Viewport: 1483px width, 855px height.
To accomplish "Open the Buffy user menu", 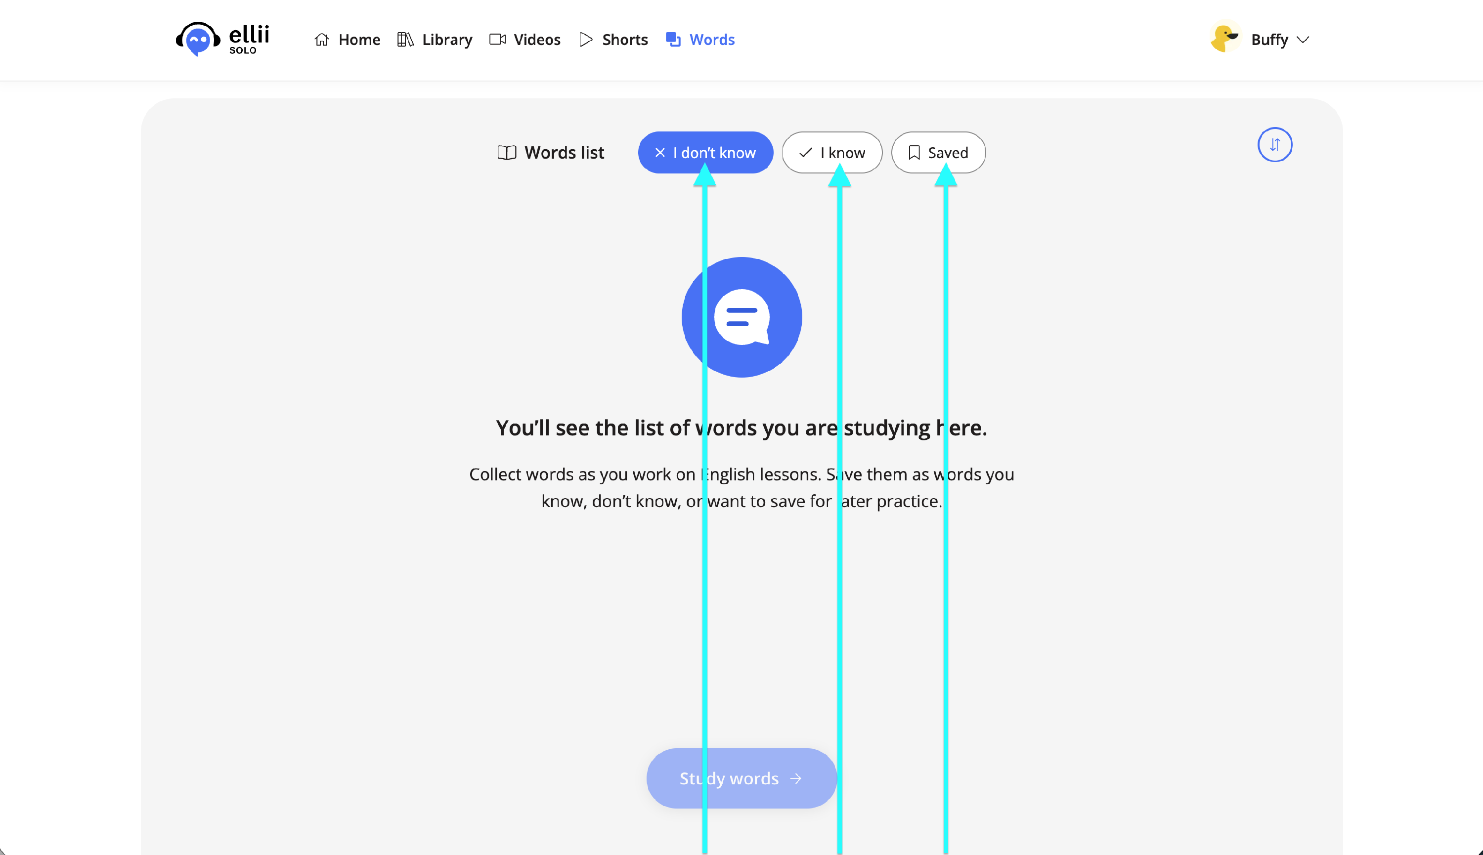I will [1269, 40].
